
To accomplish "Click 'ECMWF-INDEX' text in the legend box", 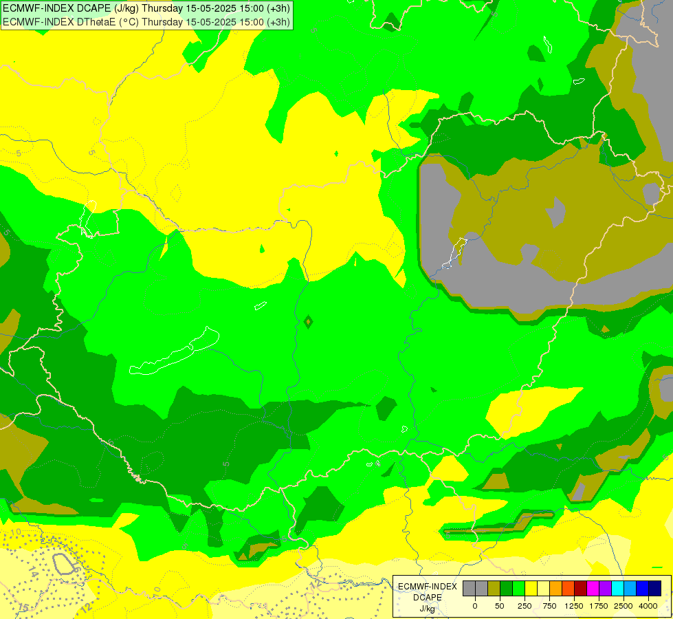I will coord(428,587).
